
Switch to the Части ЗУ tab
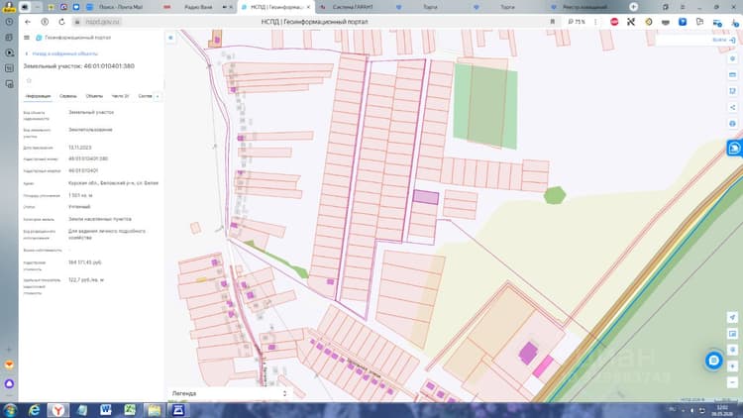pyautogui.click(x=120, y=96)
